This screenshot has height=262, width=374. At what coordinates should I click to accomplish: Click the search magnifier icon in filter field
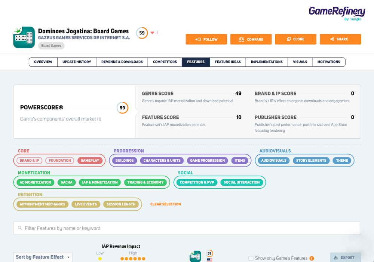(20, 228)
